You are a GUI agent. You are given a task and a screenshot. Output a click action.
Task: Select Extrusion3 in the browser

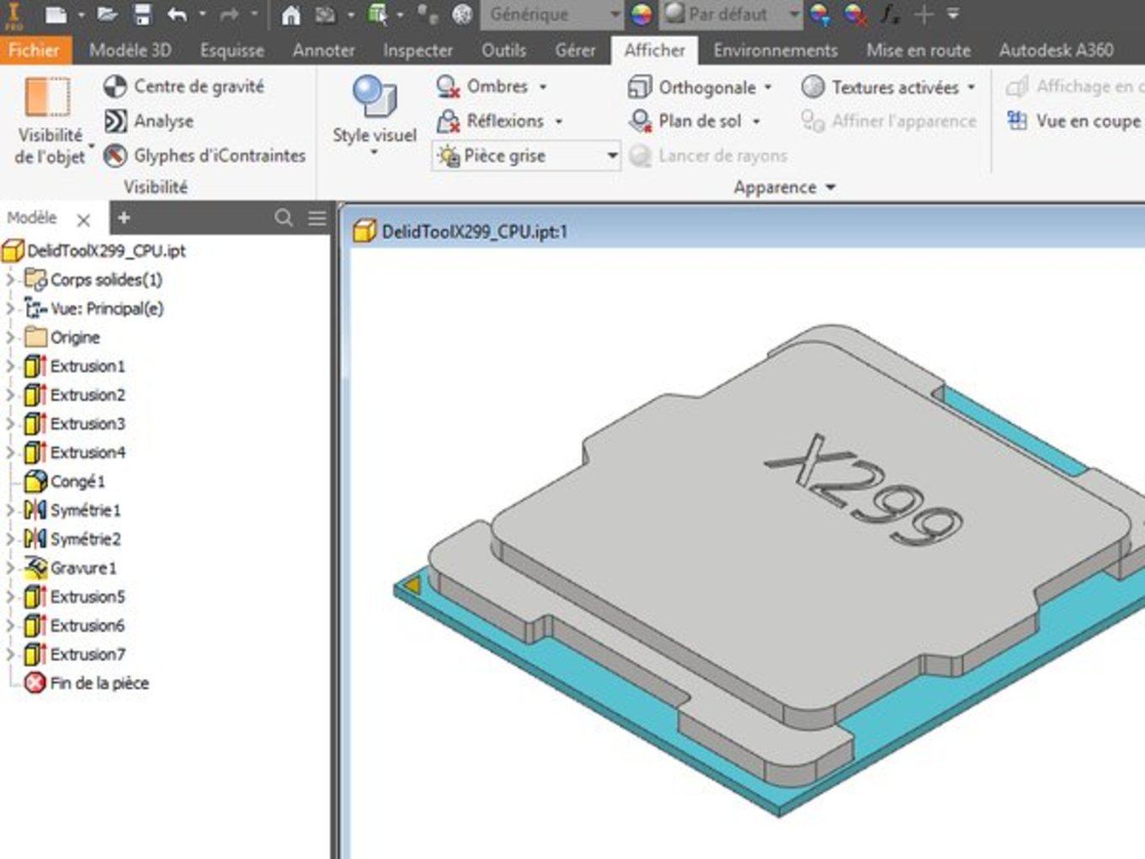88,424
